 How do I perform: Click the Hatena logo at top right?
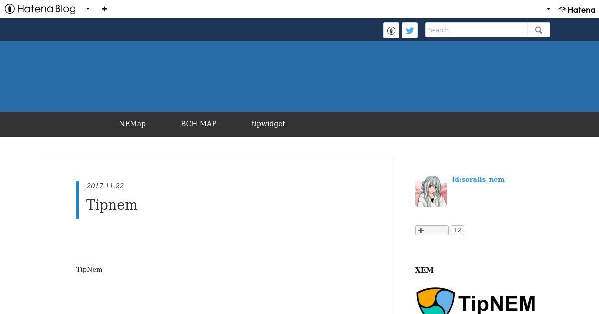(x=577, y=9)
